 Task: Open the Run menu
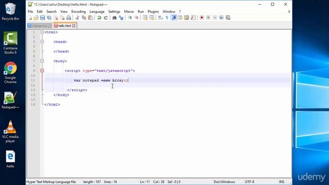tap(141, 11)
